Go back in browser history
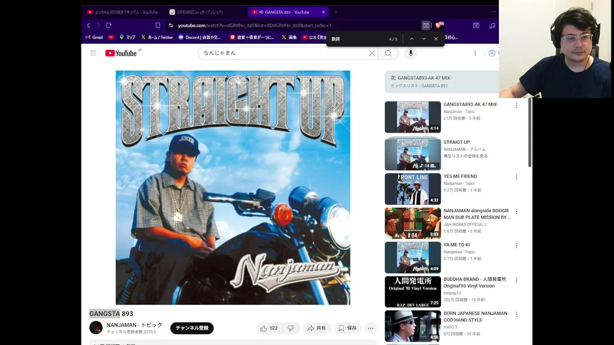The image size is (614, 345). [89, 25]
